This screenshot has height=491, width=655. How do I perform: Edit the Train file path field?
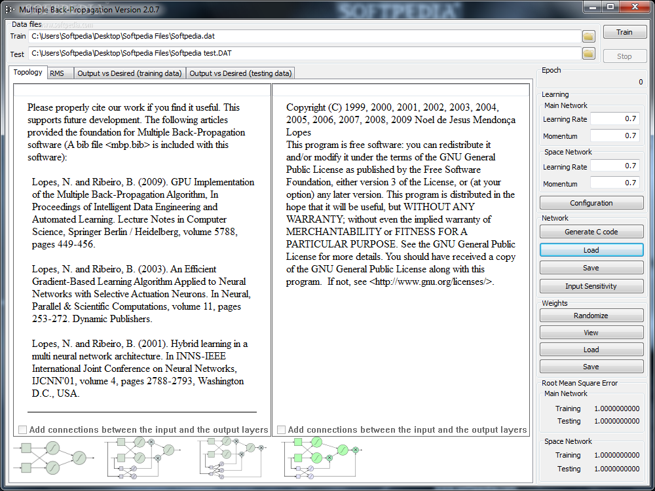(305, 36)
